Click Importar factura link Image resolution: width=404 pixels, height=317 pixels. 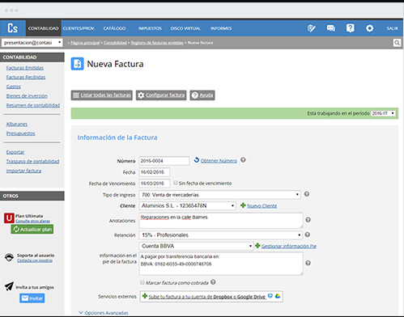(x=23, y=171)
